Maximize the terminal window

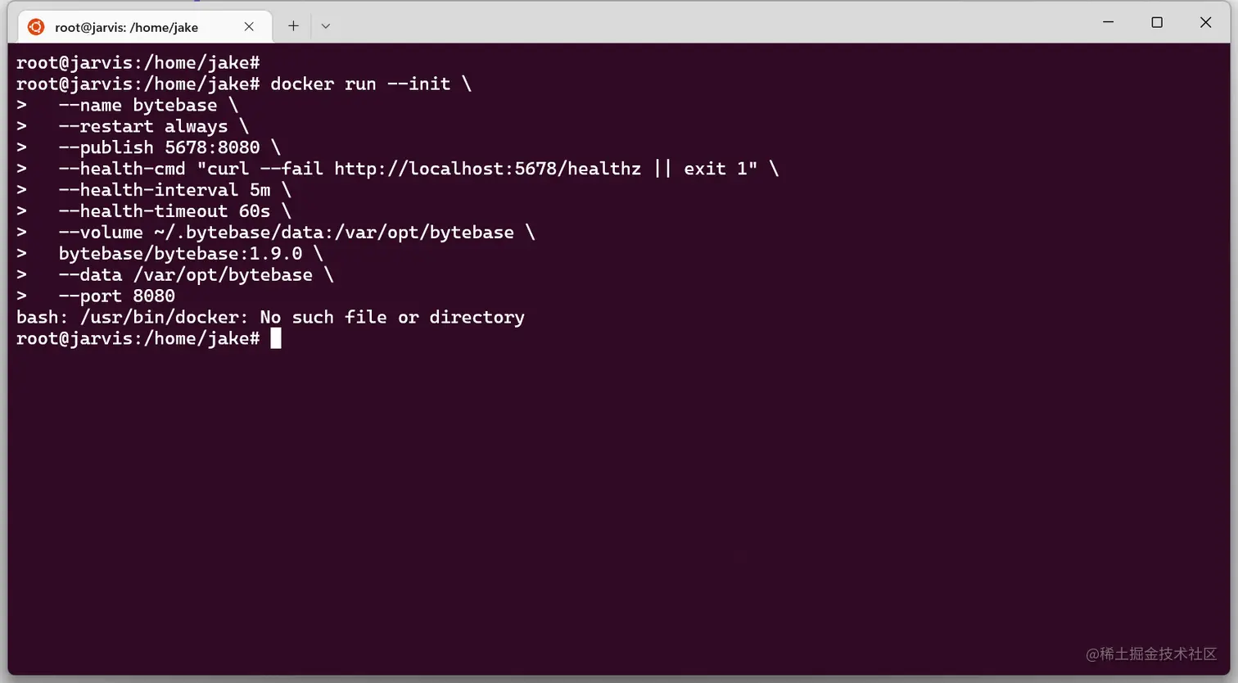(1157, 22)
